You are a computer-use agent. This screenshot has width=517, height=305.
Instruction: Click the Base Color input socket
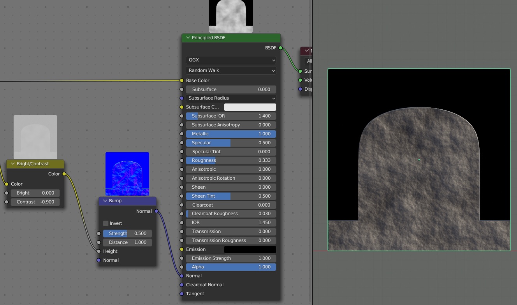click(181, 81)
